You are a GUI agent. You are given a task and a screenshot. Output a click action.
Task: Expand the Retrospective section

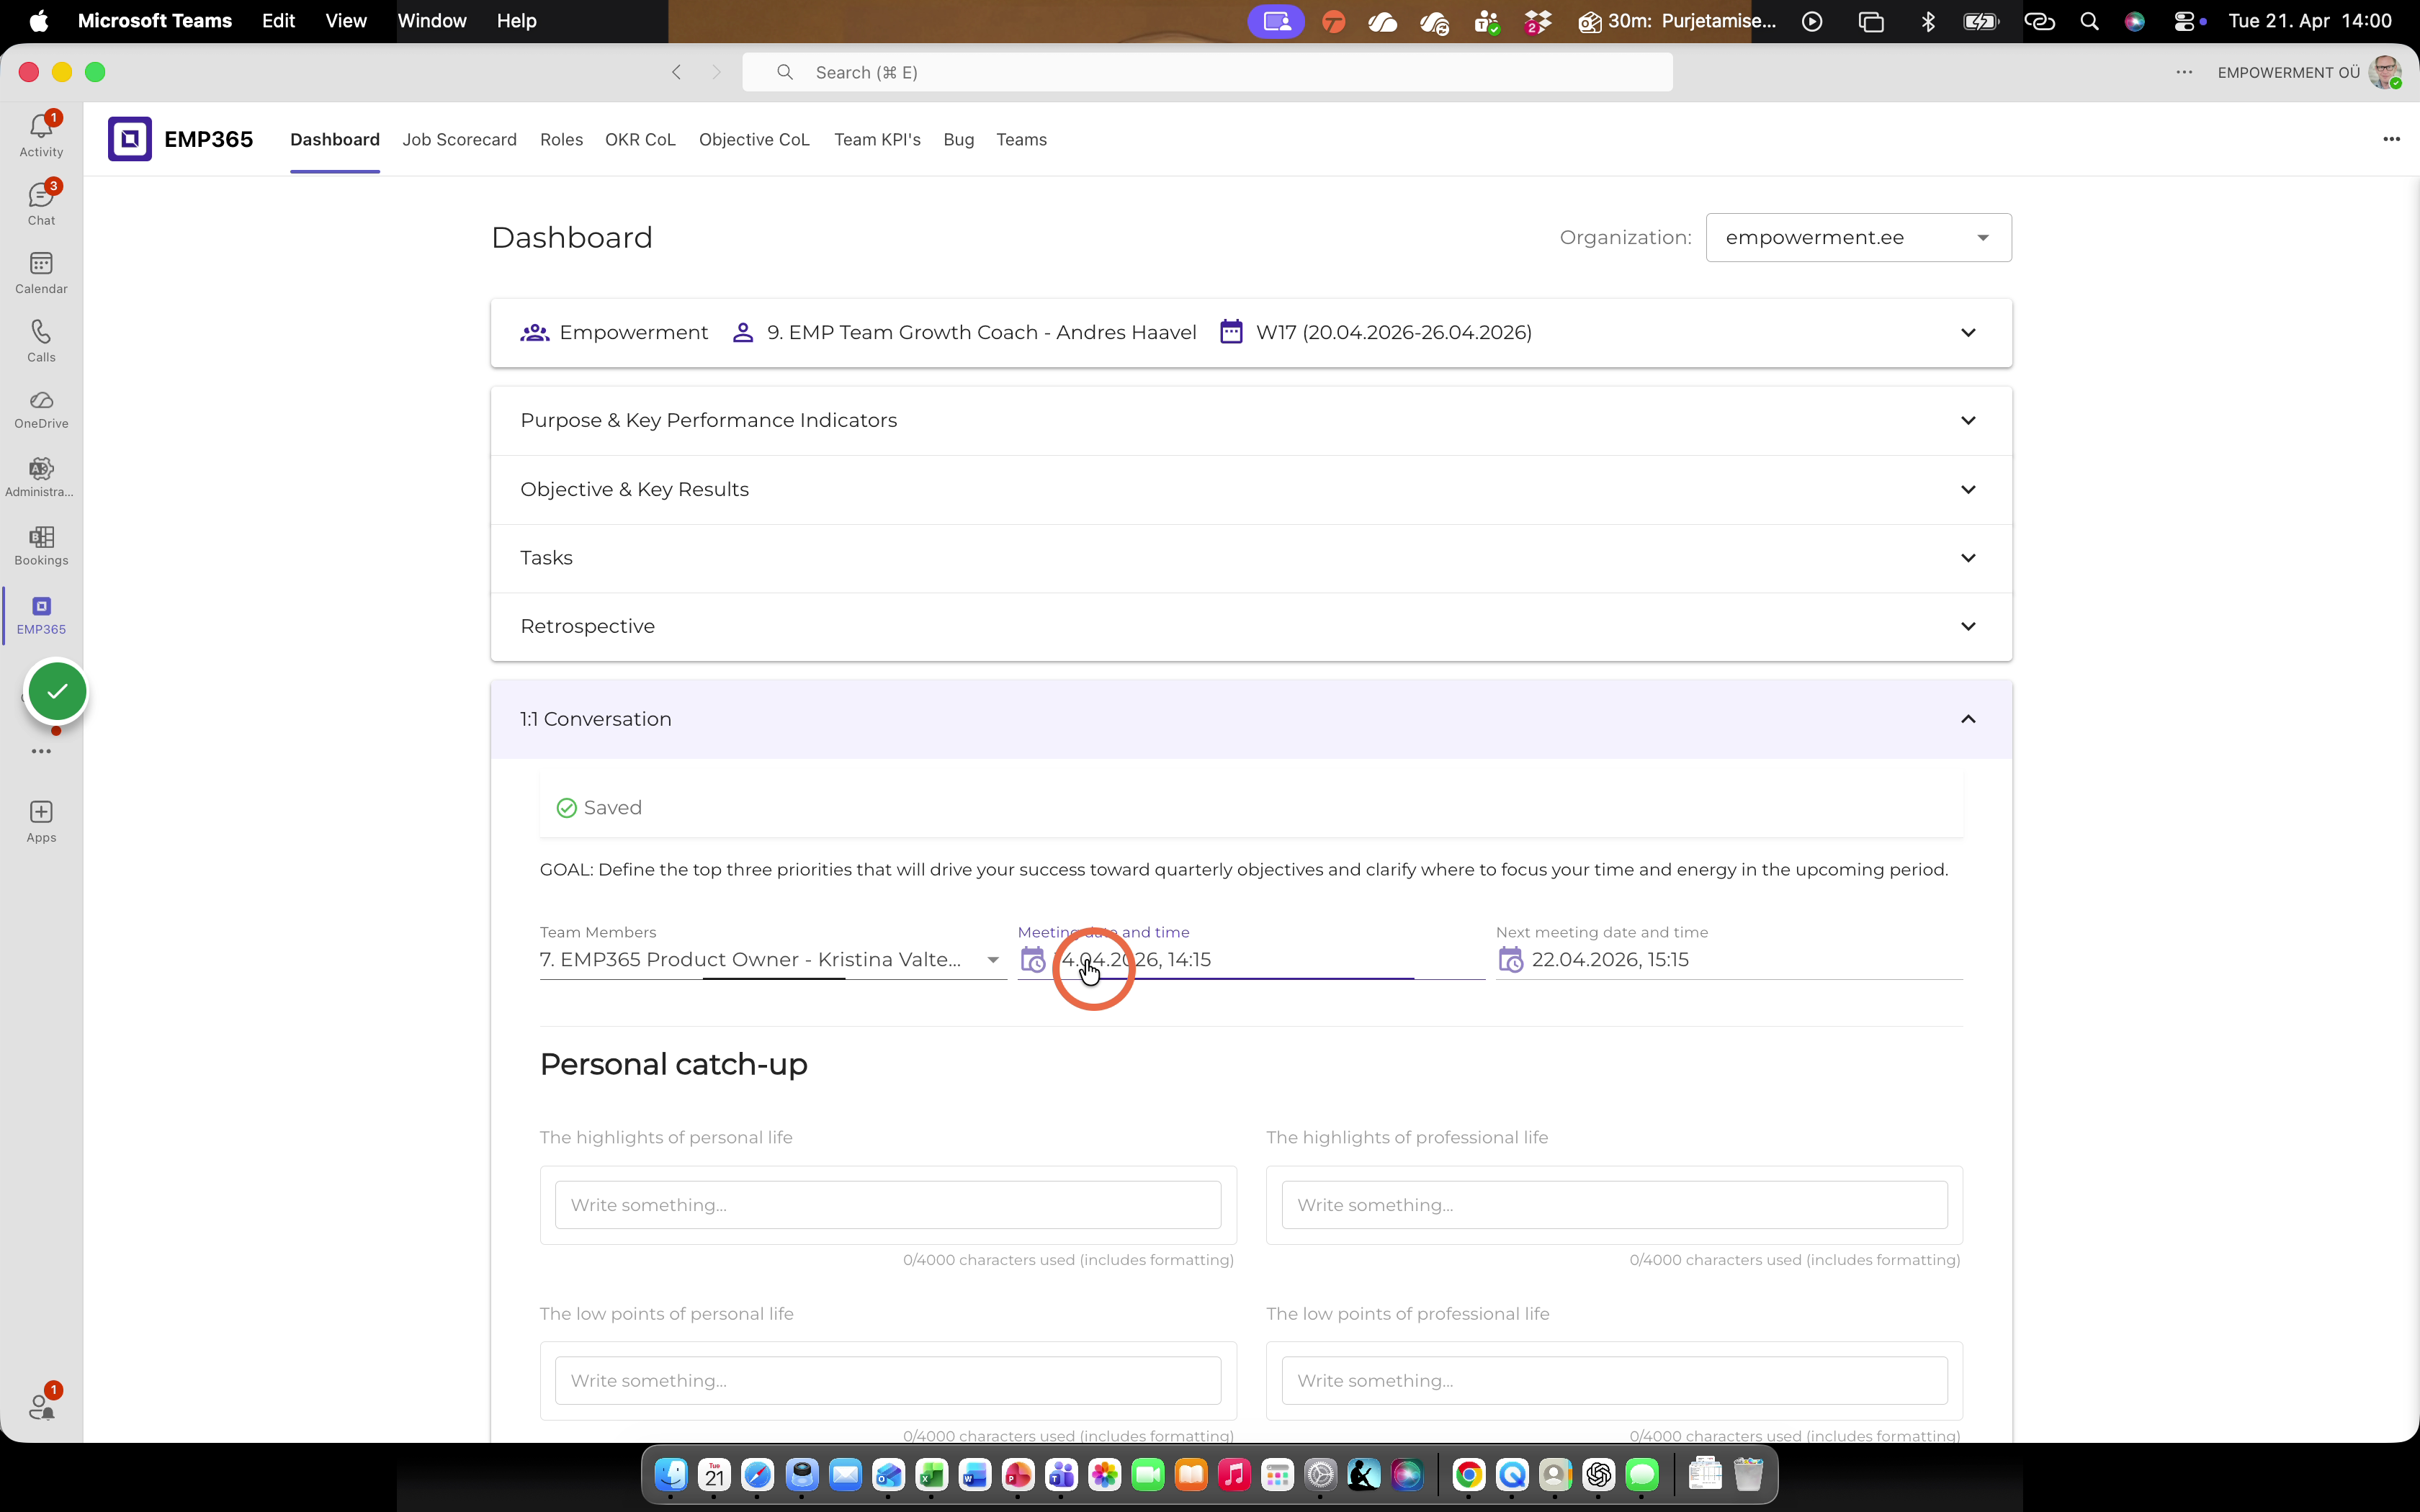click(x=1251, y=627)
